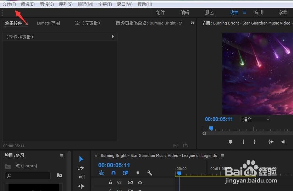The width and height of the screenshot is (293, 191).
Task: Switch to the 颜色 workspace
Action: pyautogui.click(x=209, y=12)
